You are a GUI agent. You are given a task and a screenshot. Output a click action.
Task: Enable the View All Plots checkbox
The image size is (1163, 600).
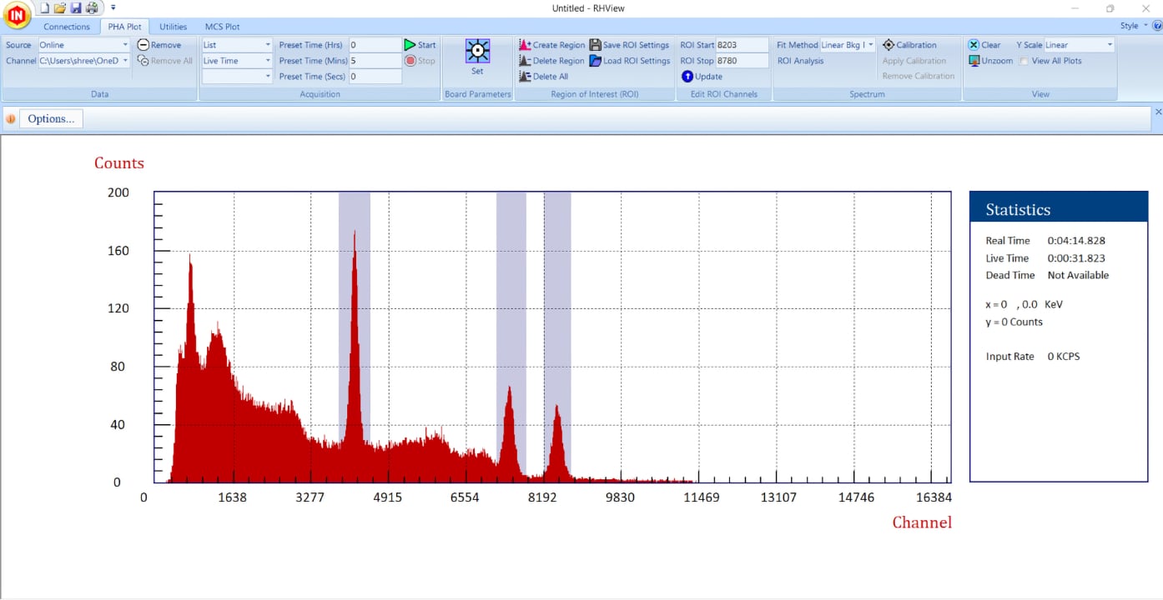tap(1024, 61)
